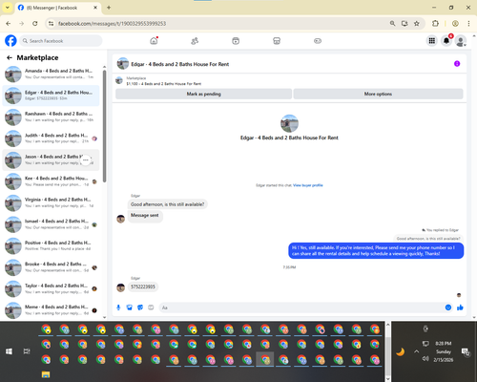477x382 pixels.
Task: Open the Facebook menu grid icon
Action: click(431, 41)
